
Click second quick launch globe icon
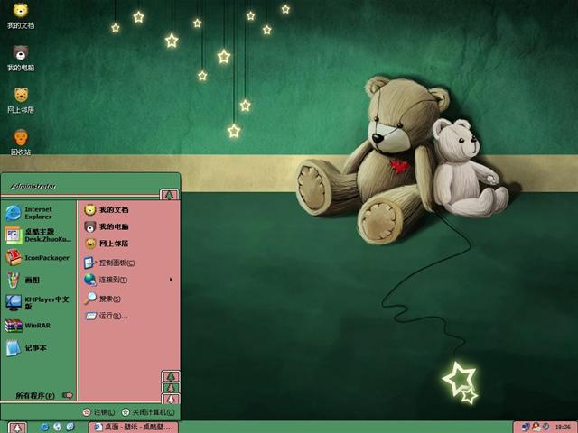coord(58,427)
